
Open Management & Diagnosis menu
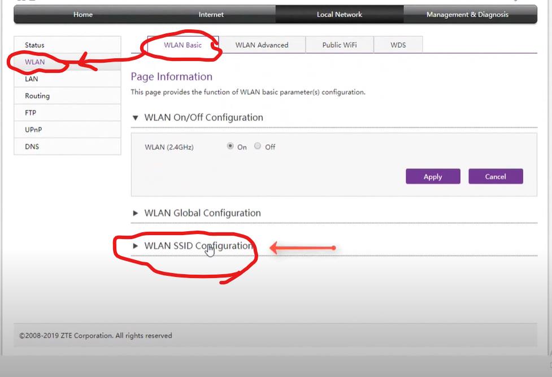tap(467, 15)
